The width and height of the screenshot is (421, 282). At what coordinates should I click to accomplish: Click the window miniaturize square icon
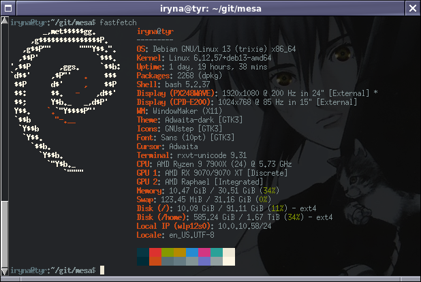coord(8,8)
